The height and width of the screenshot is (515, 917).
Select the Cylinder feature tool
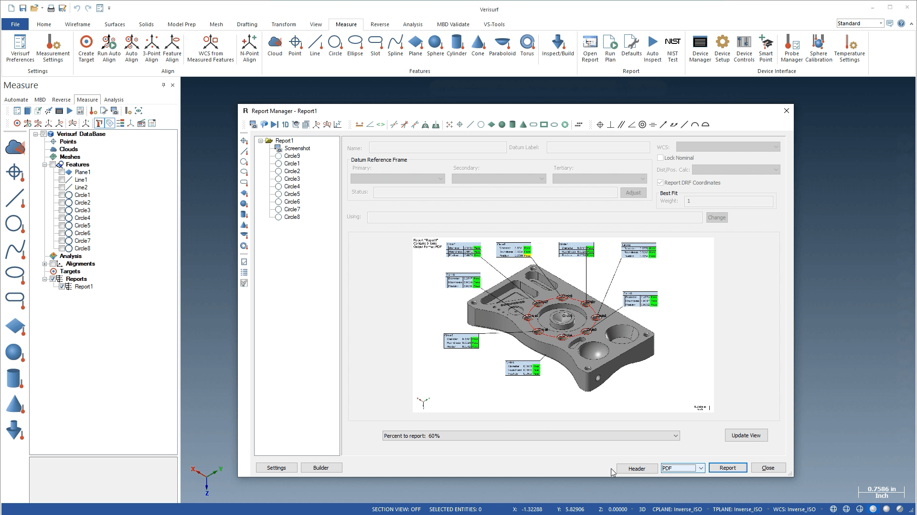[x=457, y=46]
